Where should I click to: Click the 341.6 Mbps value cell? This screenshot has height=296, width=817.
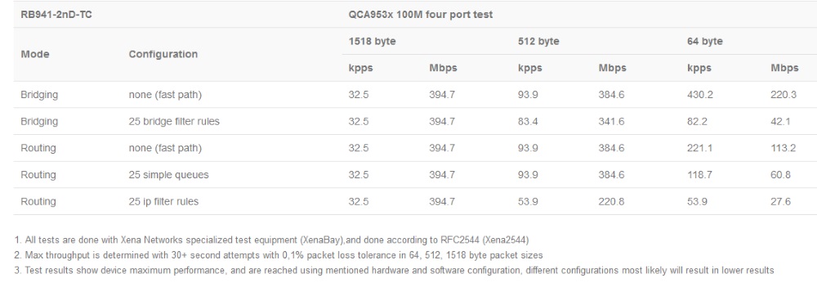coord(611,121)
